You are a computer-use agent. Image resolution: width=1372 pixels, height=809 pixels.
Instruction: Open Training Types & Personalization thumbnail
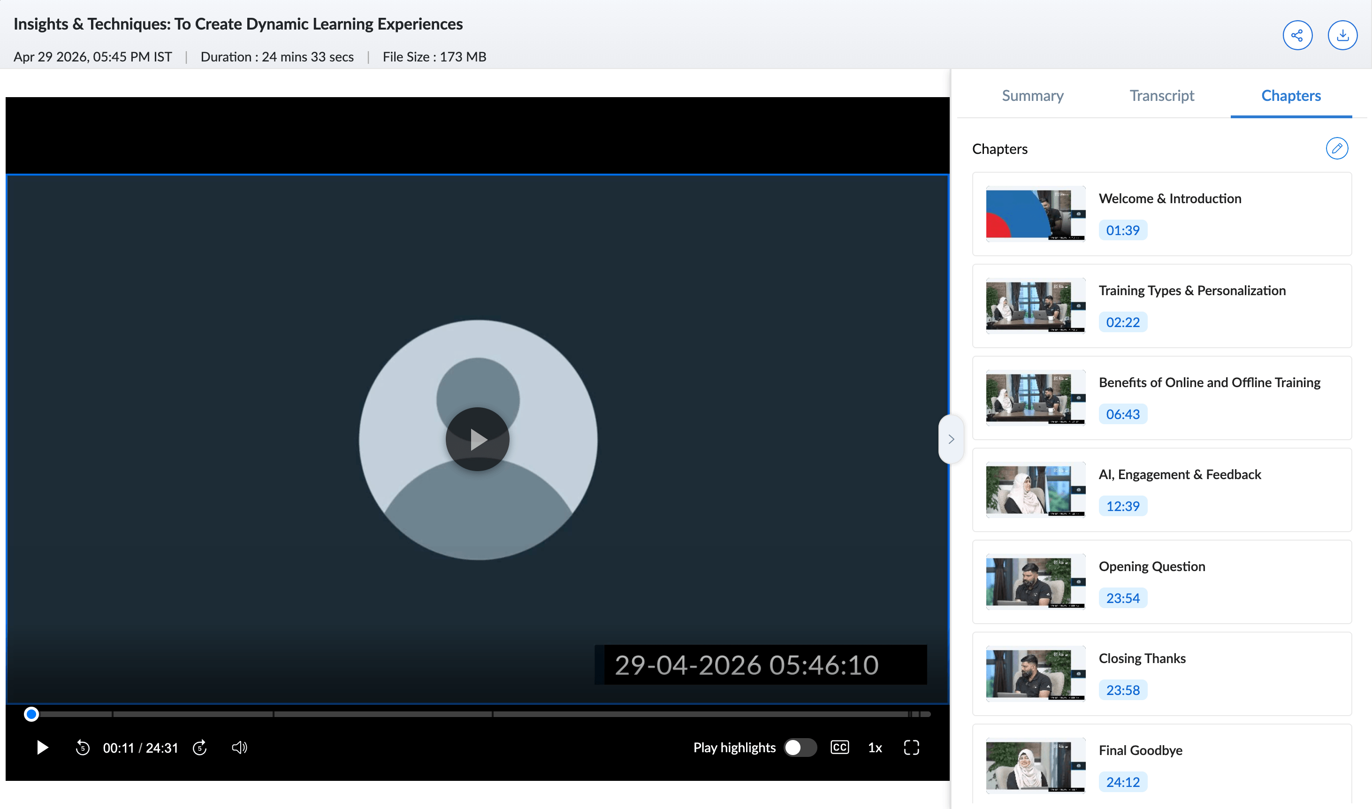tap(1035, 306)
